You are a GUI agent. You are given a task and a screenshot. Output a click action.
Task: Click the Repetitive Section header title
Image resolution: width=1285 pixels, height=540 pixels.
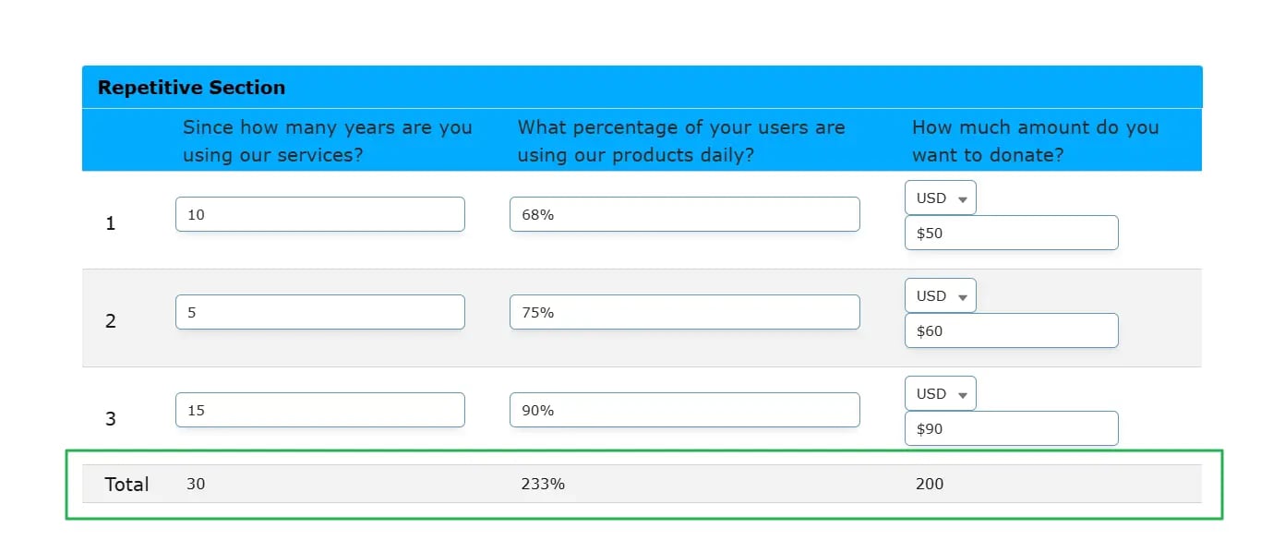191,88
